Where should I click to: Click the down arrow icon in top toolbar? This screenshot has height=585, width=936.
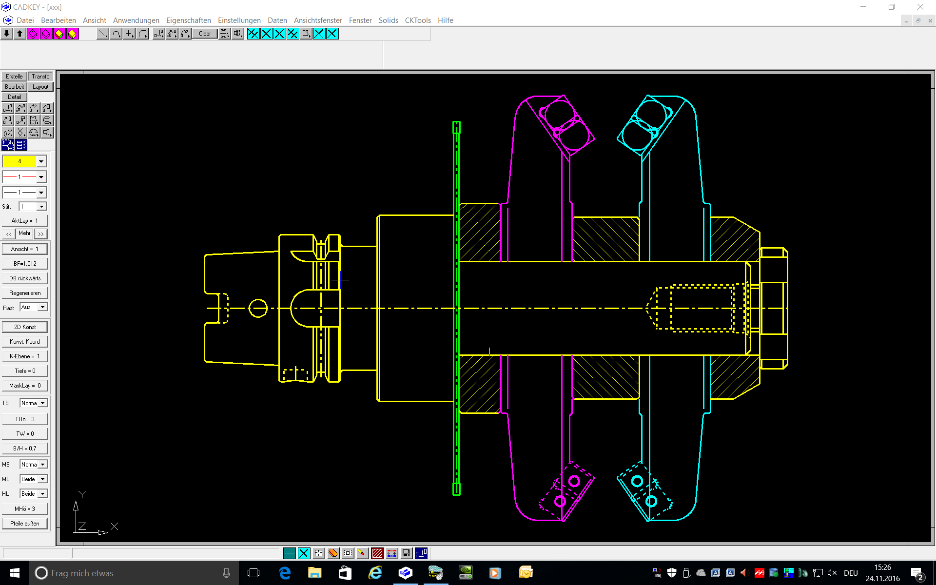[x=7, y=34]
